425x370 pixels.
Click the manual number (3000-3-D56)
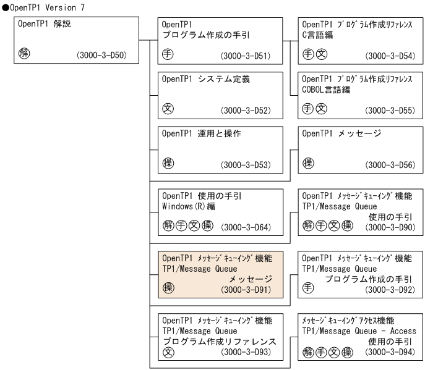[x=390, y=165]
